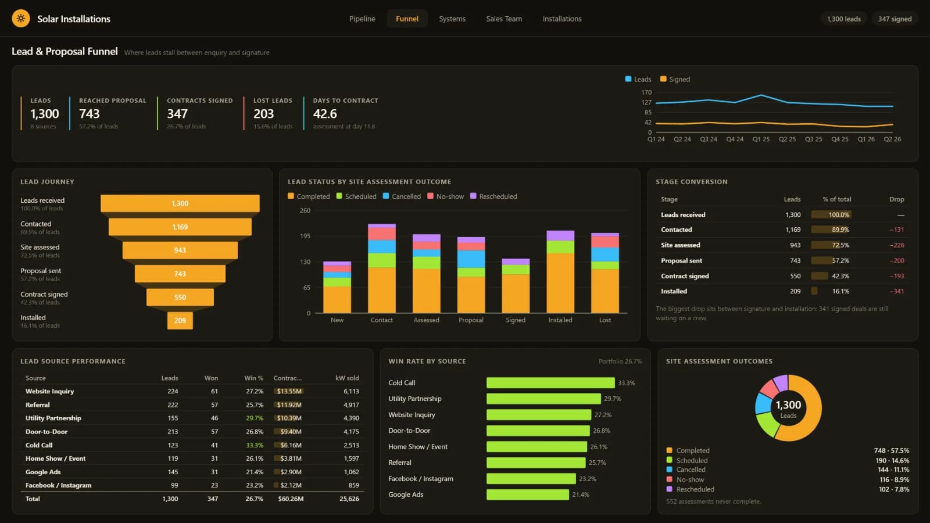Click the 1,300 leads badge
930x523 pixels.
coord(844,19)
